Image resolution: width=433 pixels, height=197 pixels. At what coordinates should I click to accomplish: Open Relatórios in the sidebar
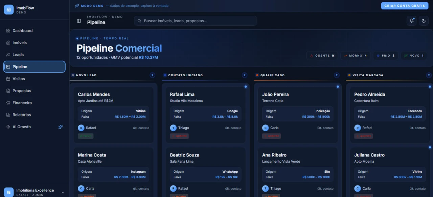(x=34, y=115)
